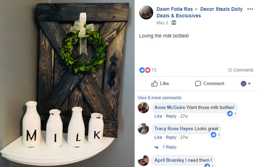Reply to Anne McGuire's comment
Viewport: 257px width, 167px height.
[171, 116]
